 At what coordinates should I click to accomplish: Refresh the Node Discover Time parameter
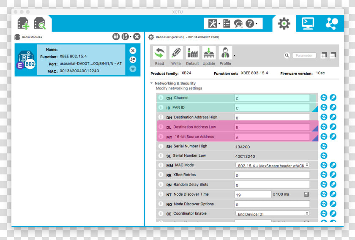coord(324,194)
